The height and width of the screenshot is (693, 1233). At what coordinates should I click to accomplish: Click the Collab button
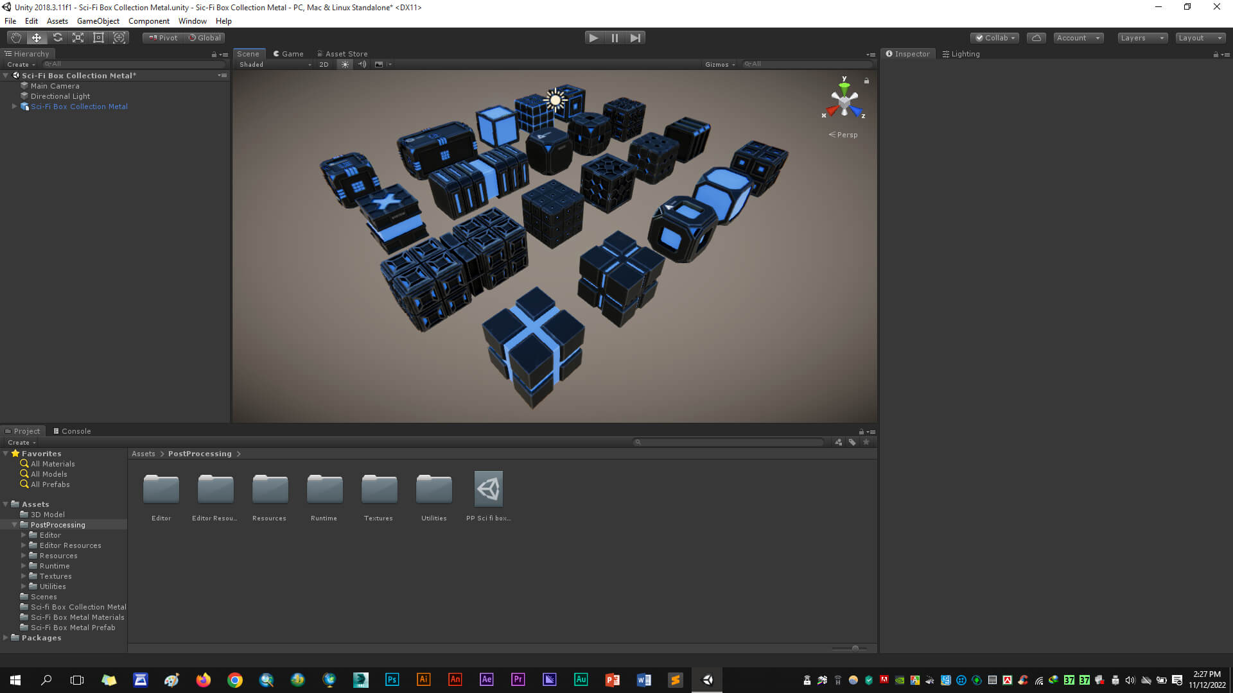tap(995, 38)
